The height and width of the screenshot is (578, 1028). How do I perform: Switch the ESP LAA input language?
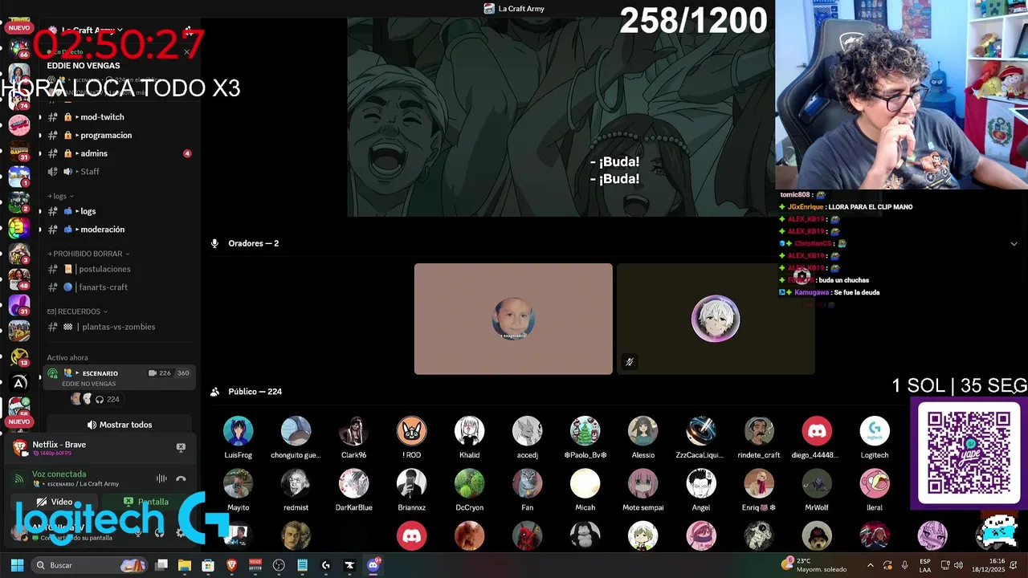[925, 565]
